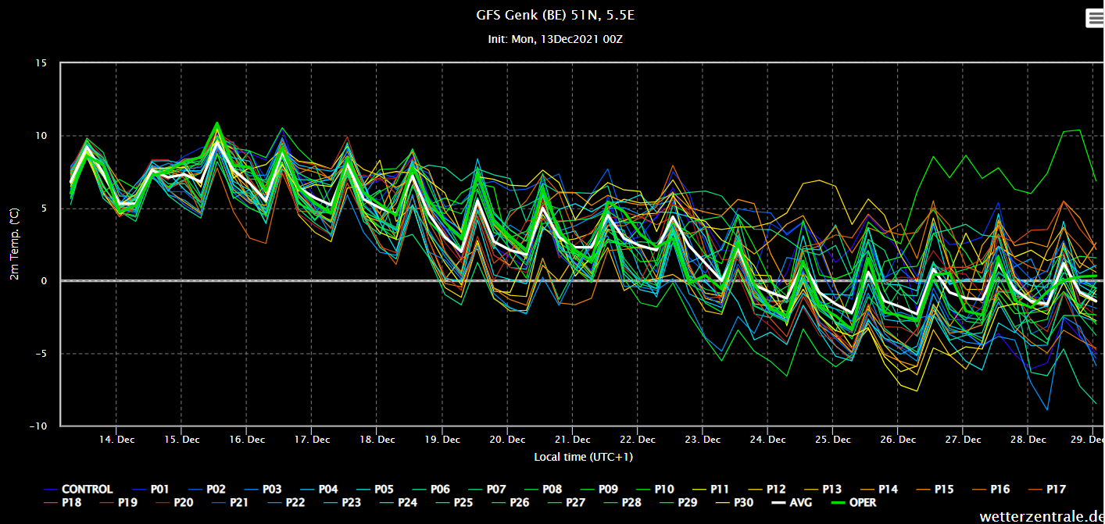Image resolution: width=1105 pixels, height=524 pixels.
Task: Toggle P24 legend item
Action: coord(397,503)
